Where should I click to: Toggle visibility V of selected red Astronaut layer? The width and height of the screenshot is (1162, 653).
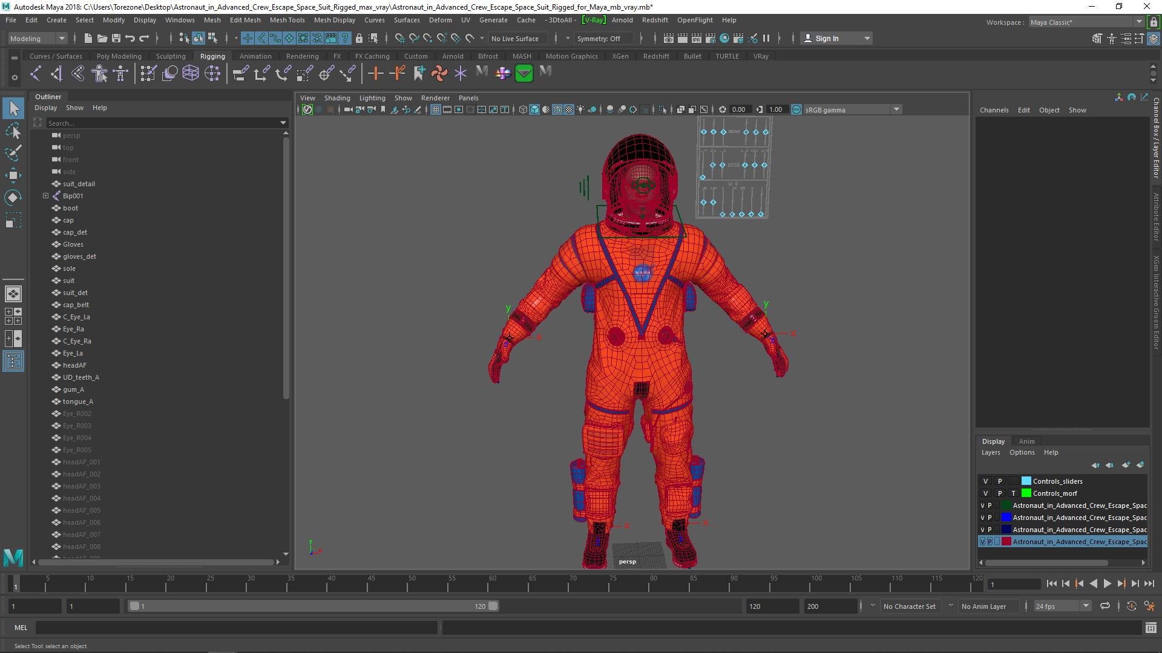pos(982,542)
